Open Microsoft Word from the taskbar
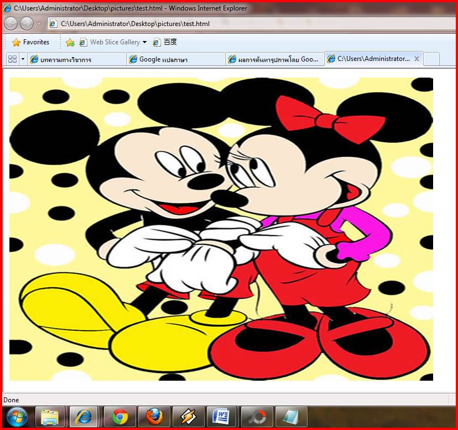 click(x=221, y=417)
